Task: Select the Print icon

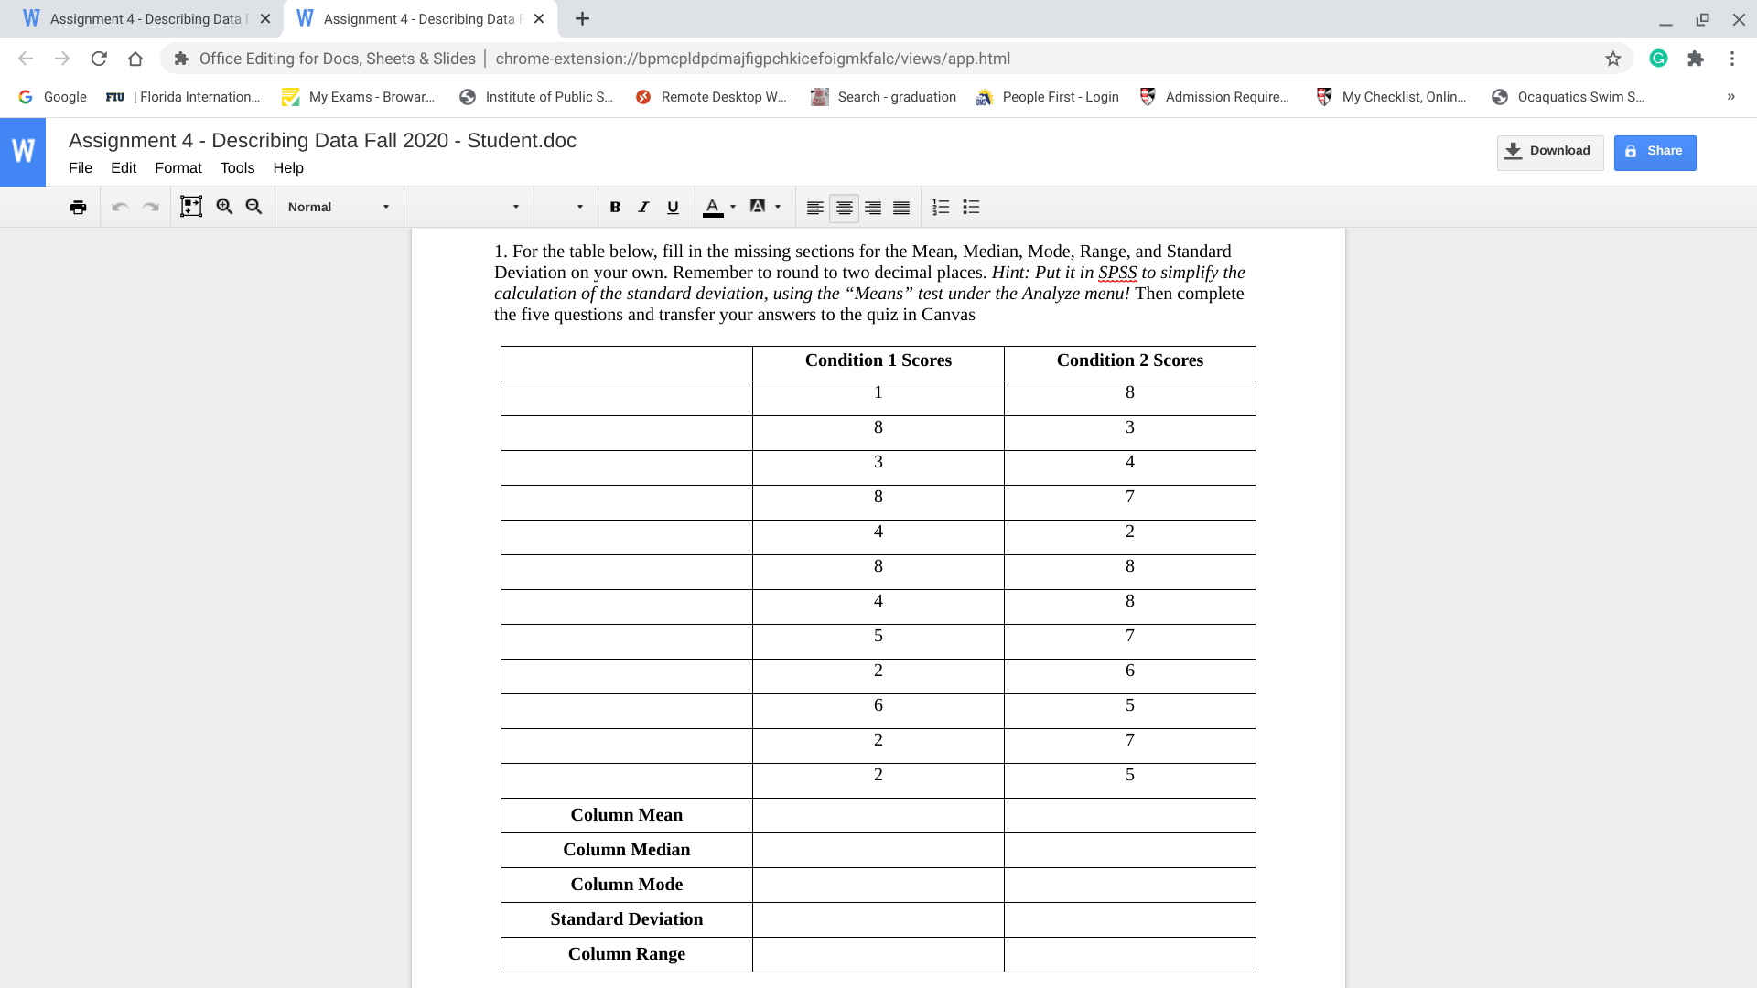Action: [78, 207]
